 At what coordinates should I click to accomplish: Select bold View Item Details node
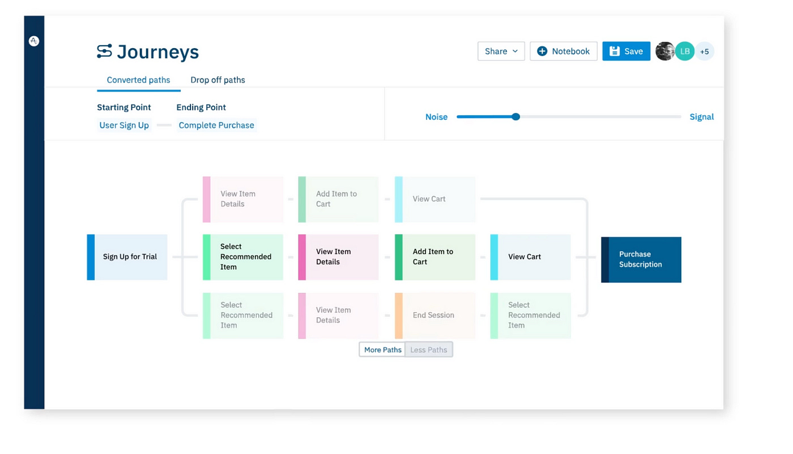coord(339,257)
